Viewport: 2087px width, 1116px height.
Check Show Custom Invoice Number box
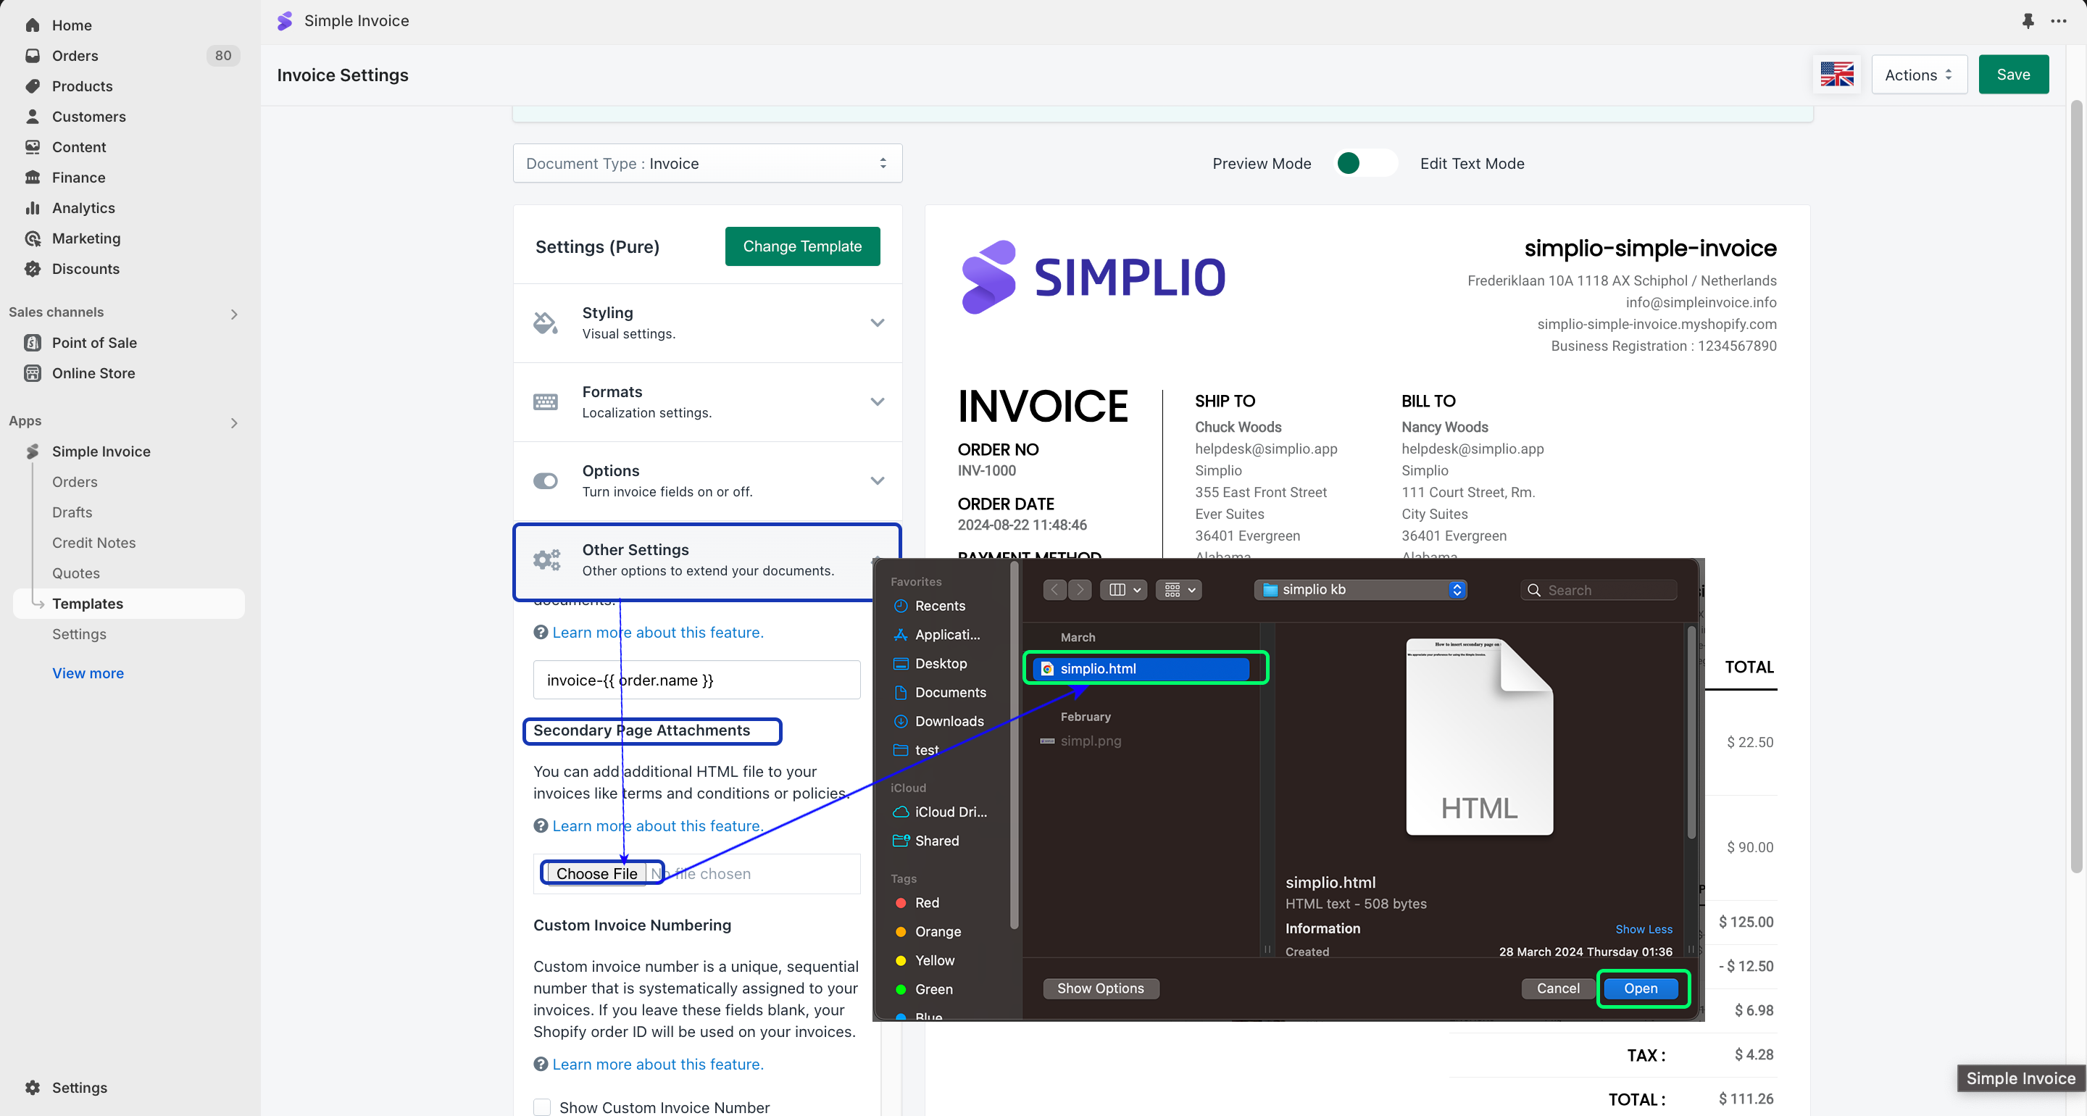pyautogui.click(x=542, y=1107)
